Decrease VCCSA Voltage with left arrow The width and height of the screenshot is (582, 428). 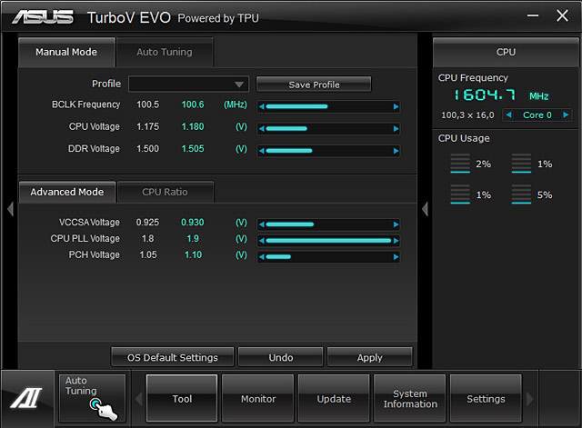pos(262,224)
